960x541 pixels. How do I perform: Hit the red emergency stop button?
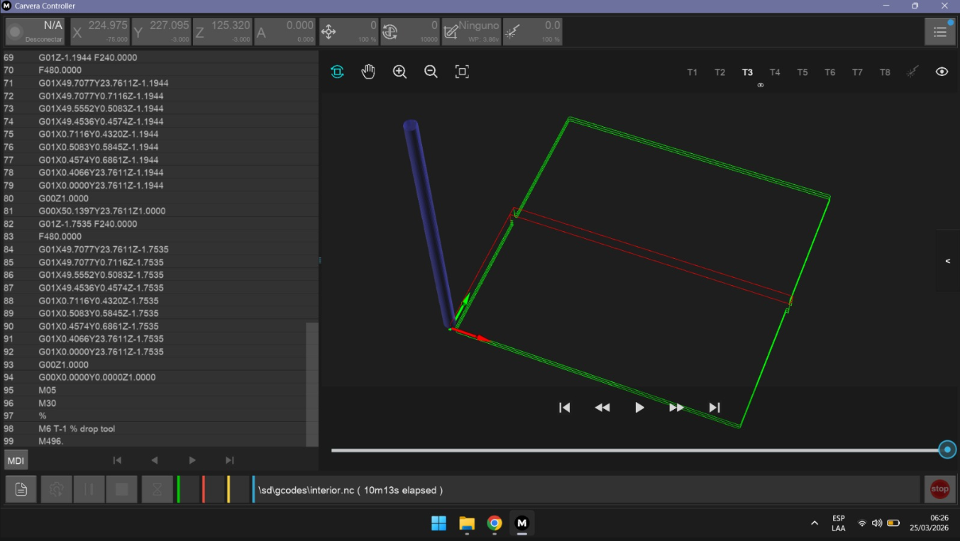click(939, 489)
